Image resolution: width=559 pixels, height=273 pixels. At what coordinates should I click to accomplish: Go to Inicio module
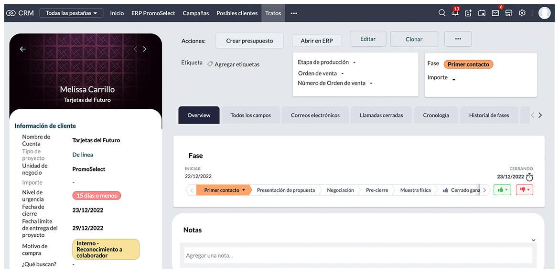[x=117, y=13]
